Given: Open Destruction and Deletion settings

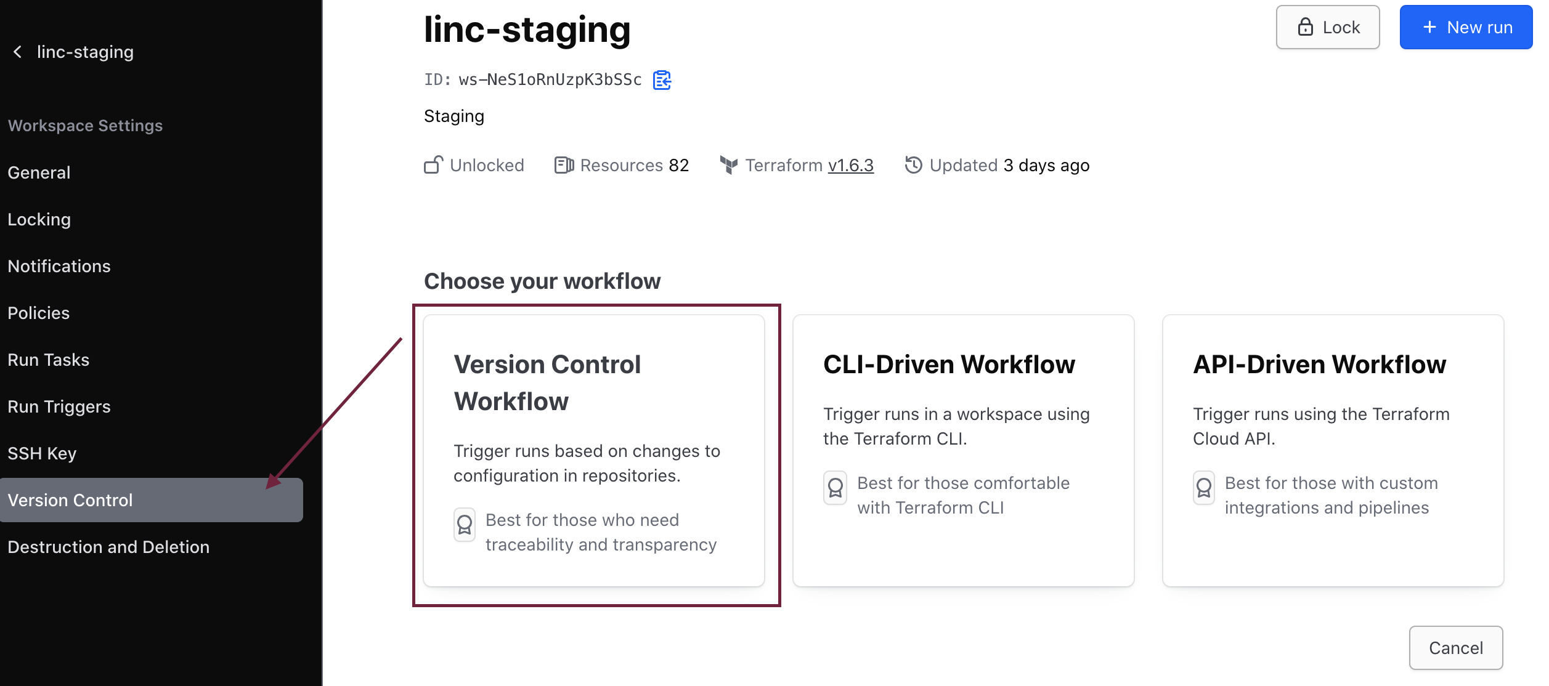Looking at the screenshot, I should pos(108,547).
